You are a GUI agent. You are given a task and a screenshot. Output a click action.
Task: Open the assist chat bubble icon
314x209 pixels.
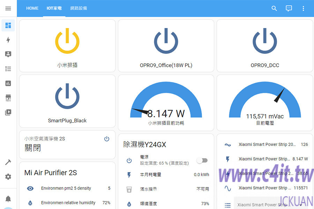tap(289, 8)
